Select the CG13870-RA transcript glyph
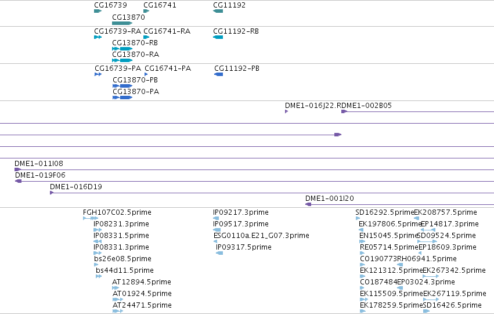The height and width of the screenshot is (314, 494). point(122,60)
